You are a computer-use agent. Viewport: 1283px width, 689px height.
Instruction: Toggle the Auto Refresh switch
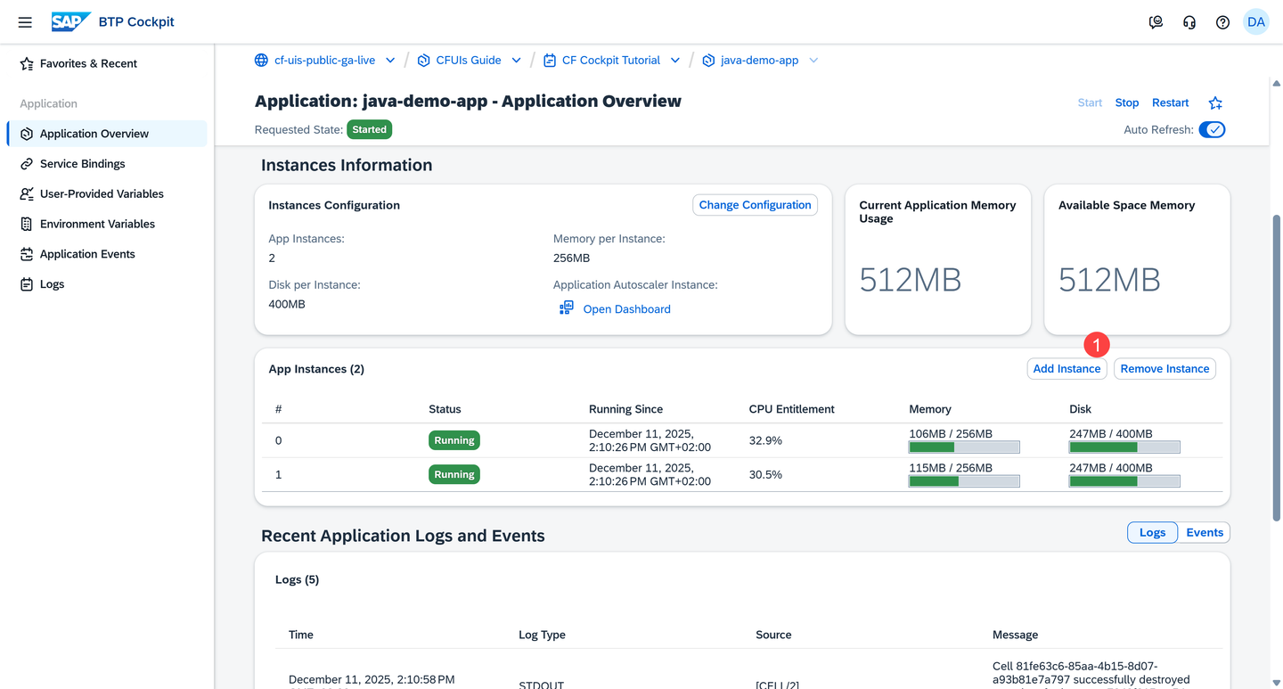coord(1212,129)
